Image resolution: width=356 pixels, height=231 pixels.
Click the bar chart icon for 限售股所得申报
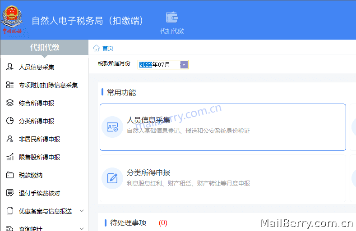(x=10, y=157)
